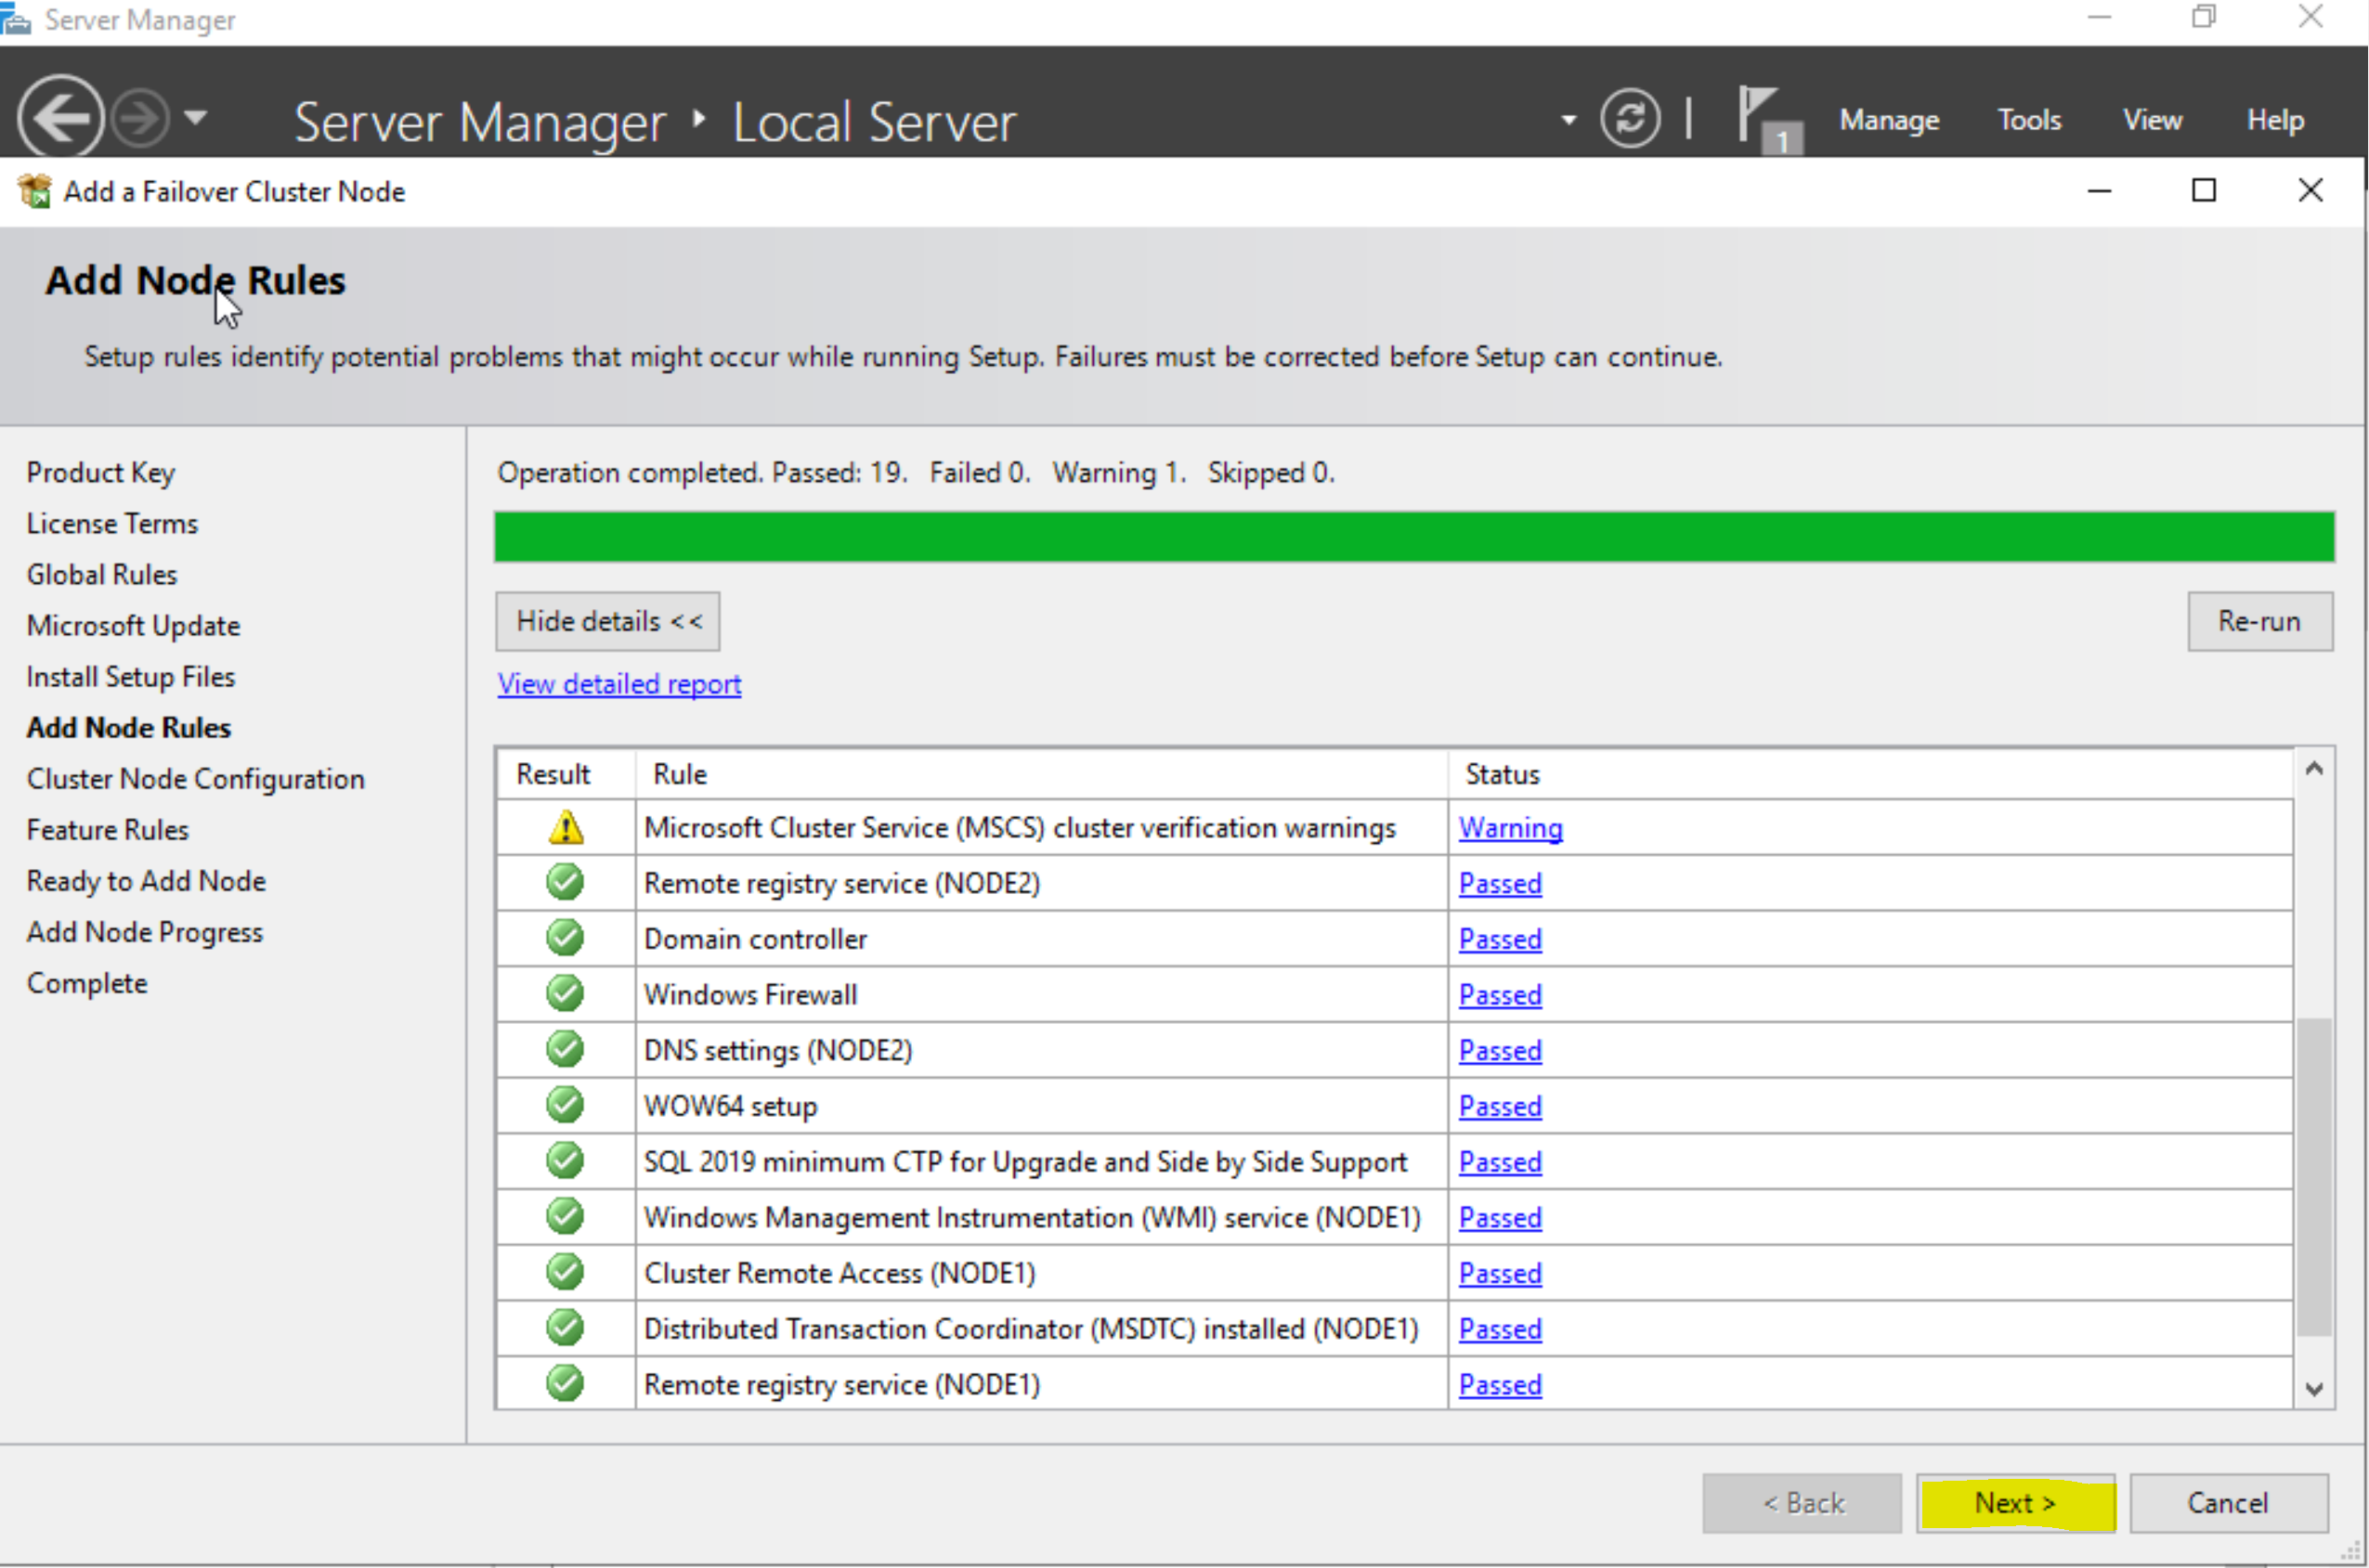2369x1568 pixels.
Task: Click the warning triangle icon for MSCS rule
Action: point(565,828)
